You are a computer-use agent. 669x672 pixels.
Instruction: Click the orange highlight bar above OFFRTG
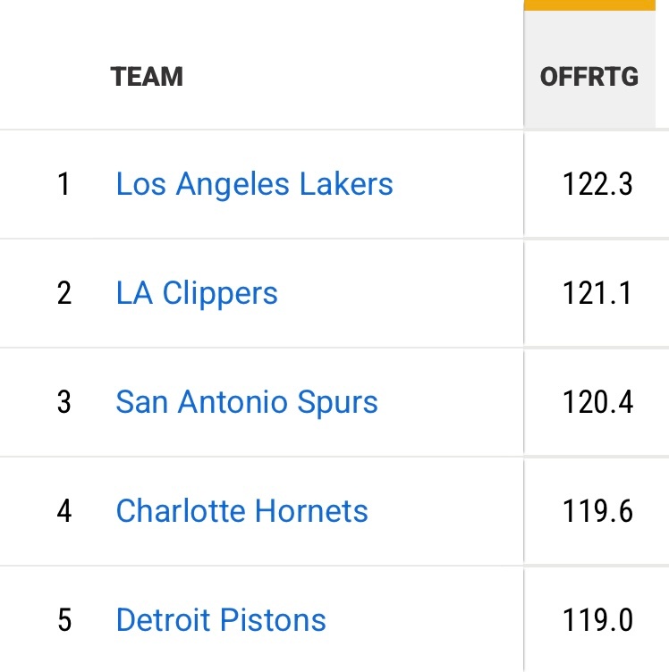click(x=589, y=4)
